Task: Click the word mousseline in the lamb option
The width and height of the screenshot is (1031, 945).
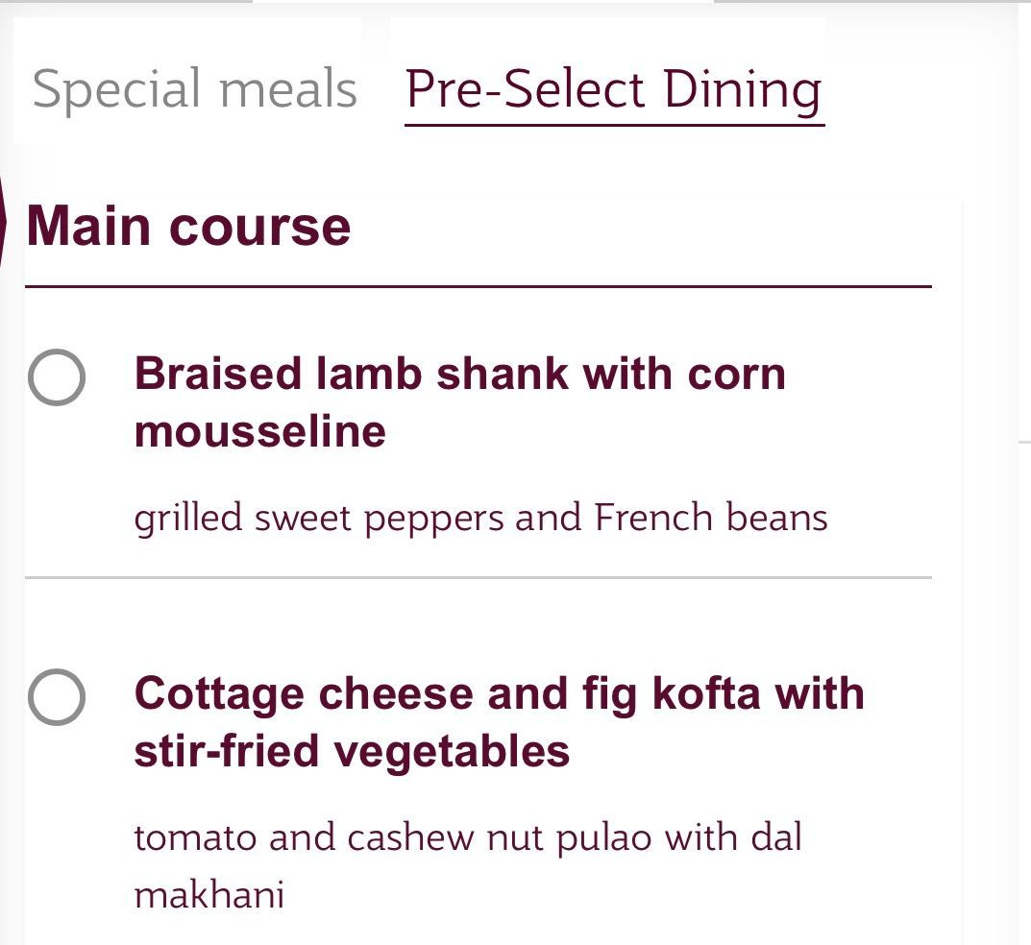Action: coord(259,432)
